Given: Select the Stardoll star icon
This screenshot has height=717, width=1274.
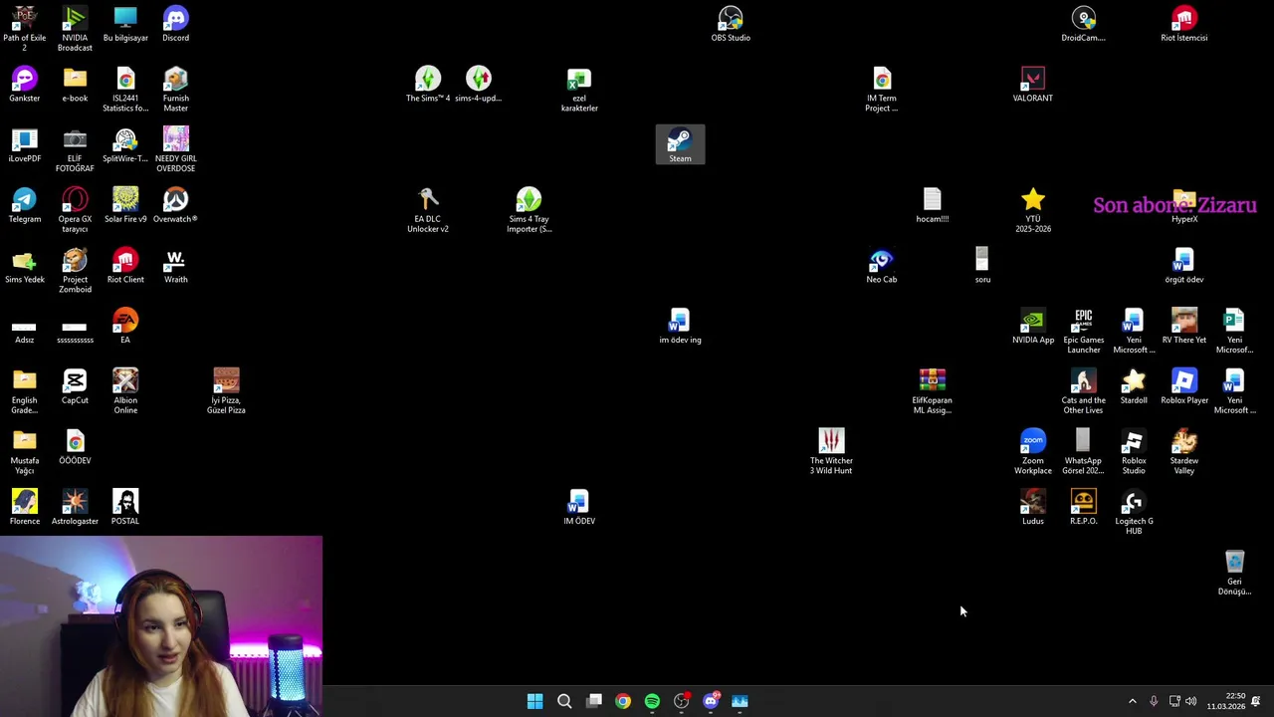Looking at the screenshot, I should 1134,387.
